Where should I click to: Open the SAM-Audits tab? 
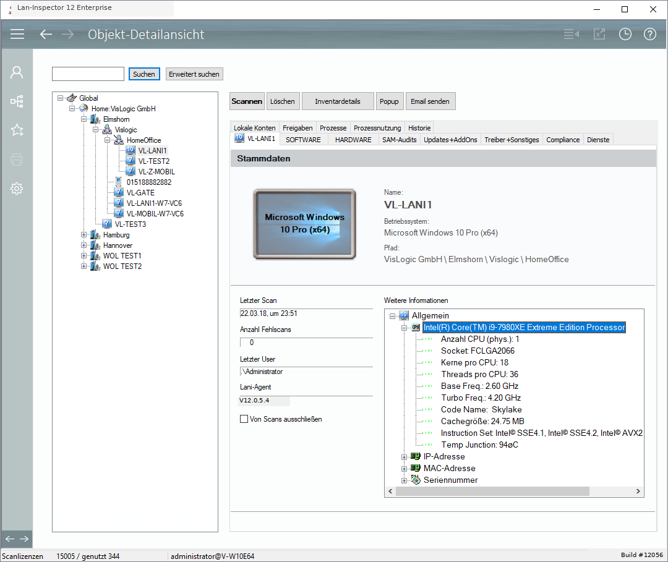(399, 140)
